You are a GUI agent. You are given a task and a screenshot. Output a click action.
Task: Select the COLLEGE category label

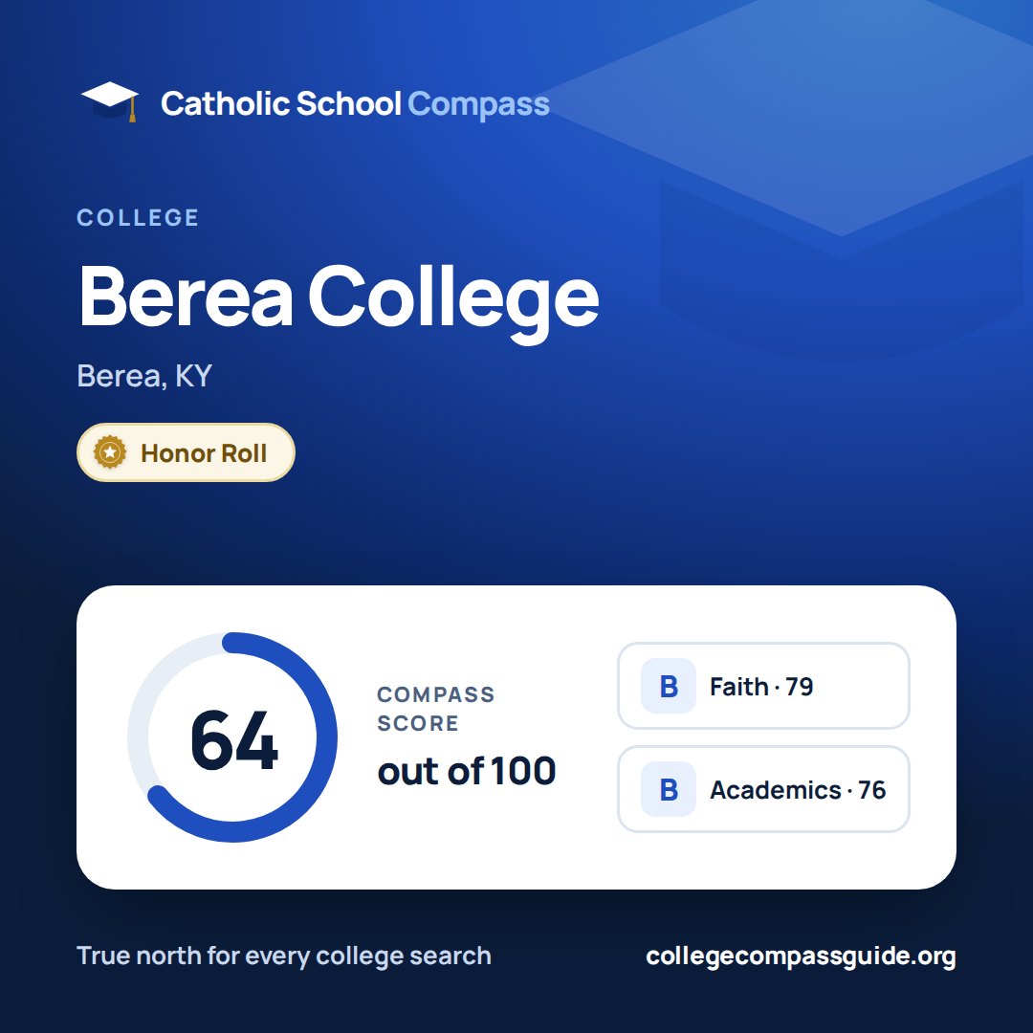(x=138, y=217)
